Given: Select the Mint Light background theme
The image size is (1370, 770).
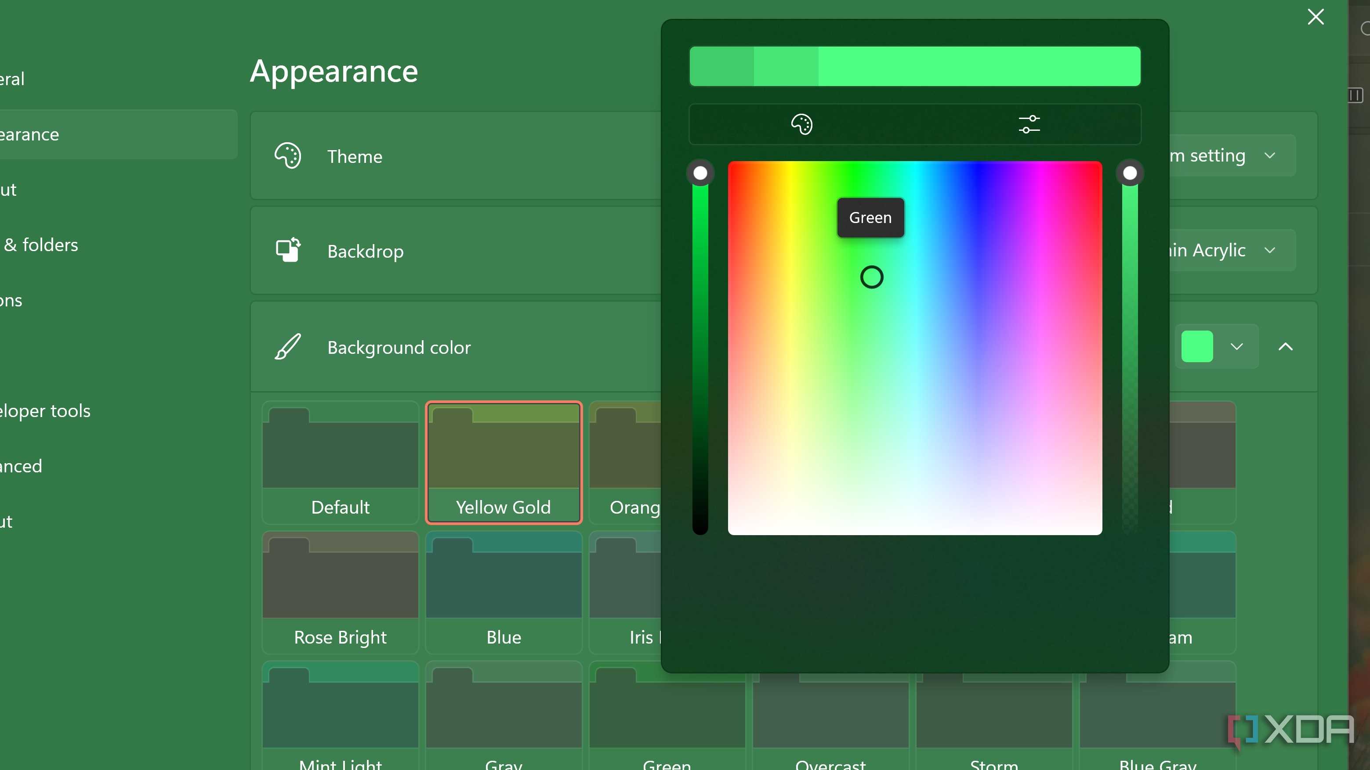Looking at the screenshot, I should 341,716.
